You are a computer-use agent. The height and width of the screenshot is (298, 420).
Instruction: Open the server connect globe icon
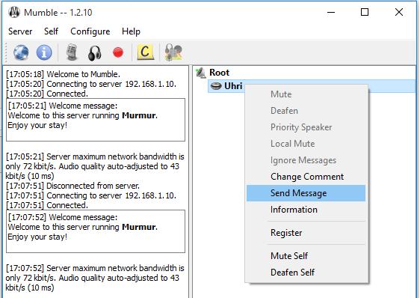[x=21, y=52]
